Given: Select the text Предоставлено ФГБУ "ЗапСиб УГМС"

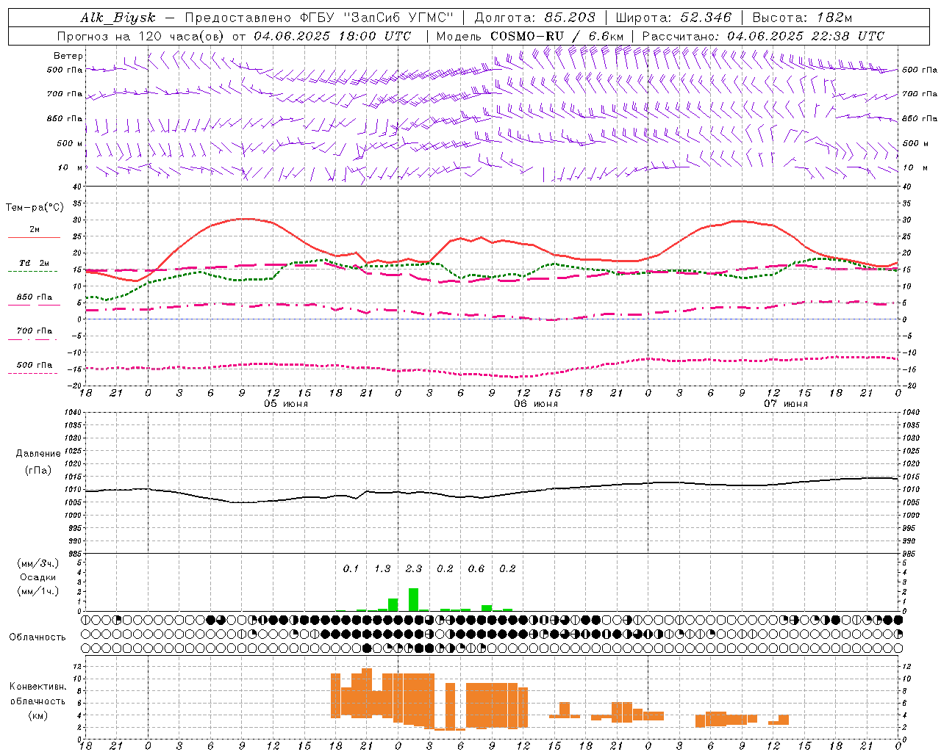Looking at the screenshot, I should pyautogui.click(x=319, y=18).
